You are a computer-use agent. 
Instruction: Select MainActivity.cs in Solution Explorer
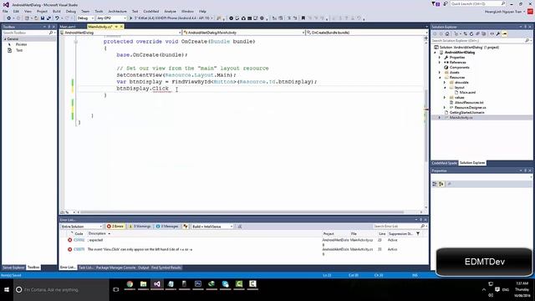point(461,117)
